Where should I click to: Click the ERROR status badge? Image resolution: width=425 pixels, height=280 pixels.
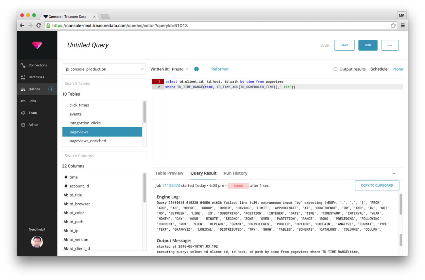coord(238,186)
